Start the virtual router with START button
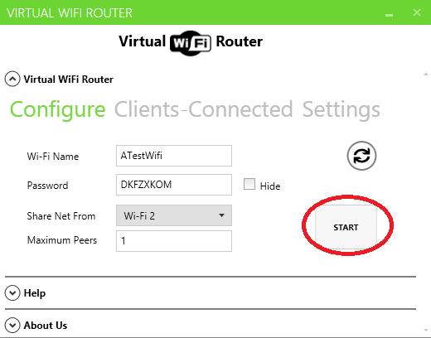This screenshot has height=338, width=431. (346, 227)
